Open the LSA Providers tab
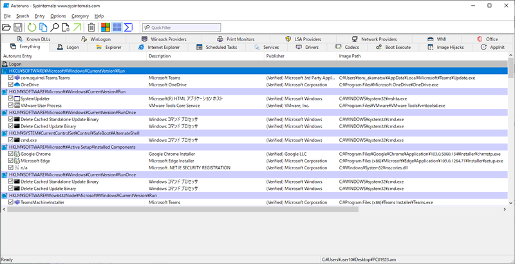 (303, 39)
